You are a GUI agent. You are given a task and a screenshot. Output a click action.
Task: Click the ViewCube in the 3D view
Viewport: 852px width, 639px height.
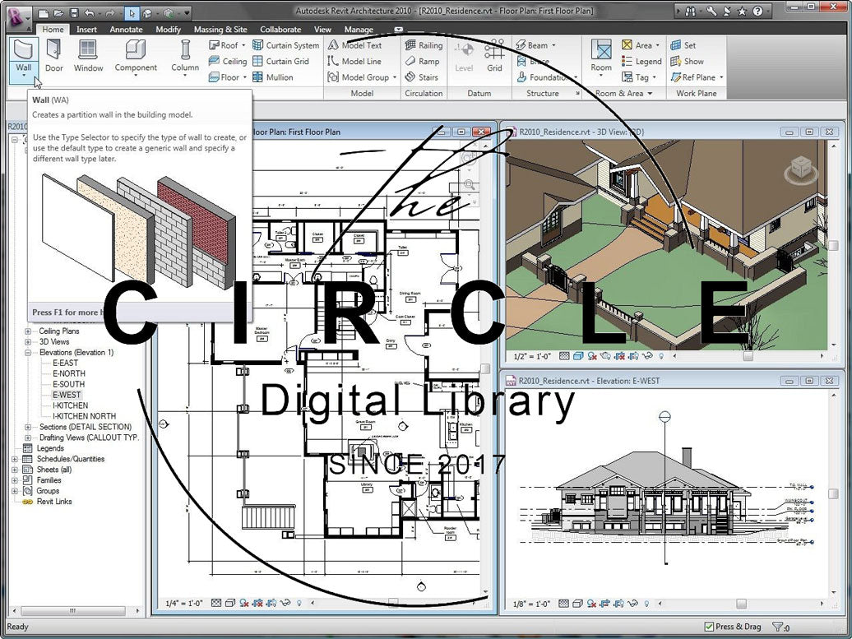[800, 169]
